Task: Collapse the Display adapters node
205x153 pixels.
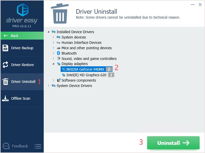Action: coord(54,64)
